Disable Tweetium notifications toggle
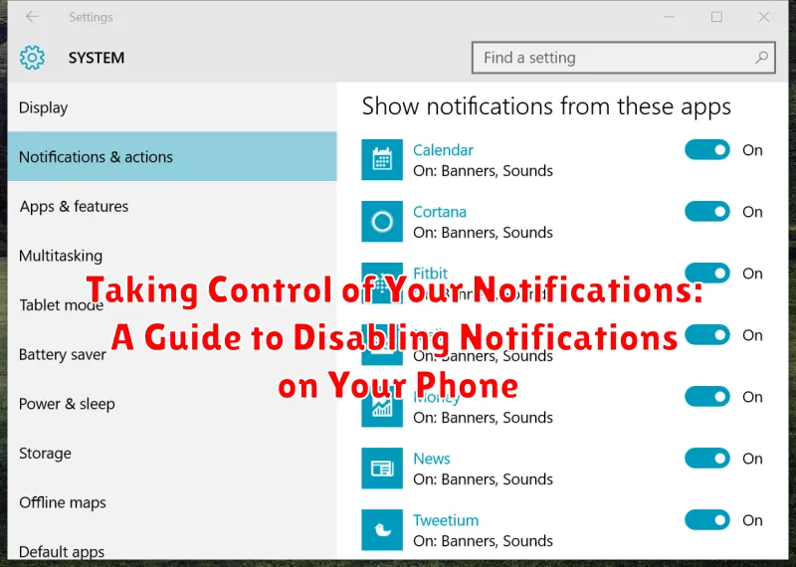 [x=707, y=520]
